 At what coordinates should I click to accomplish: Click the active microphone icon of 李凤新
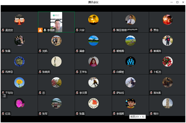click(45, 30)
